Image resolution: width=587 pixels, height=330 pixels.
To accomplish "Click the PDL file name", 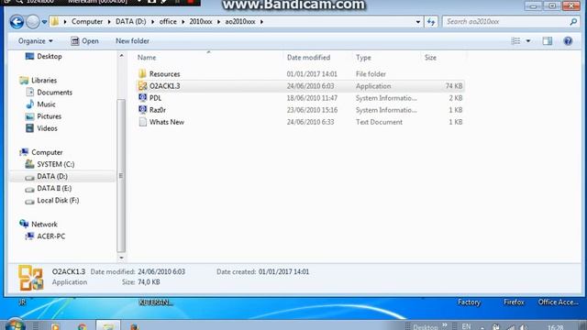I will point(155,98).
